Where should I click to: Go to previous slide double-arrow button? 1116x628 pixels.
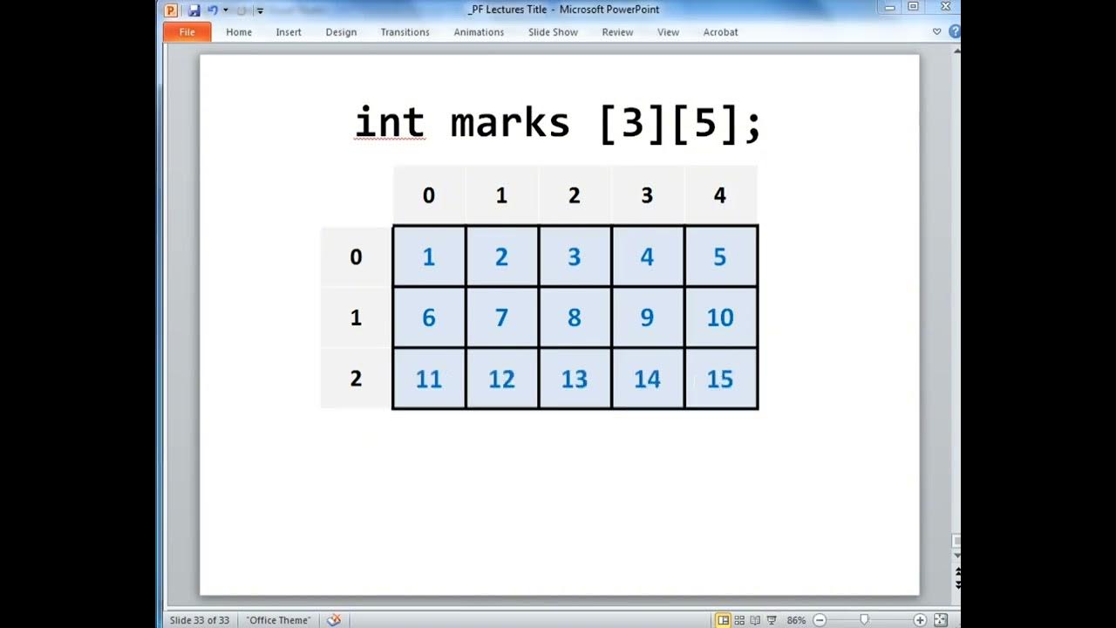tap(956, 572)
